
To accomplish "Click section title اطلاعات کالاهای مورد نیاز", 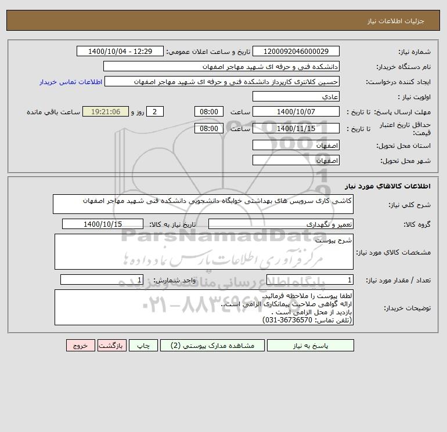I will point(388,186).
